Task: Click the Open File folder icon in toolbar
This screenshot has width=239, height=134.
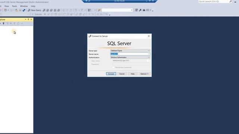Action: 16,10
